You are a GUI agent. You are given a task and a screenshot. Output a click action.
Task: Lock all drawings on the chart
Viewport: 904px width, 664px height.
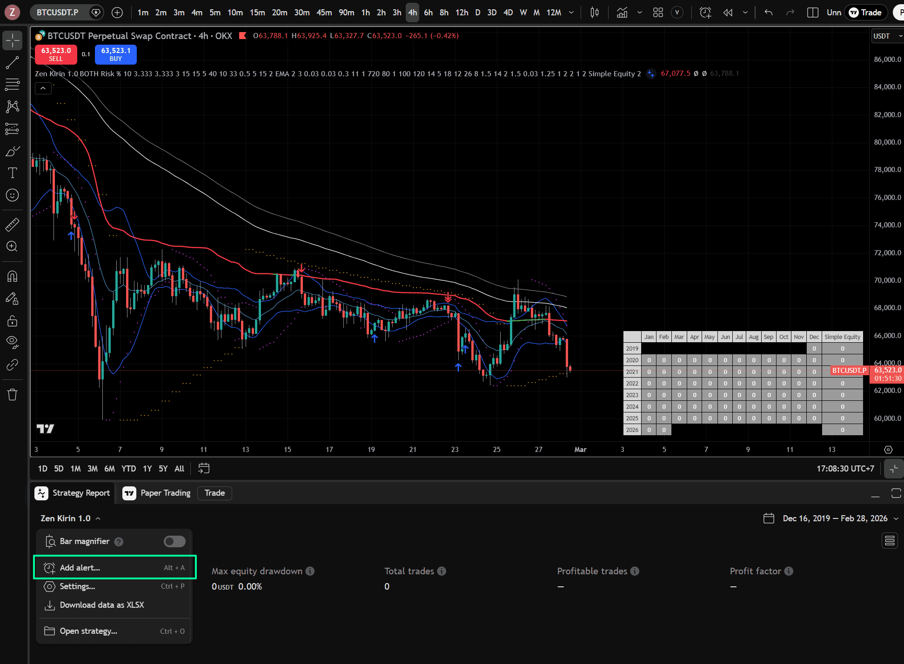point(13,320)
